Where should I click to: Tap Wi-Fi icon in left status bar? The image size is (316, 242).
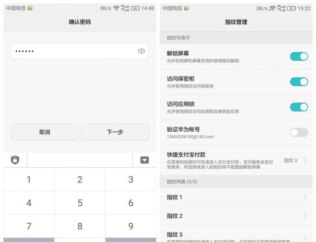click(116, 8)
